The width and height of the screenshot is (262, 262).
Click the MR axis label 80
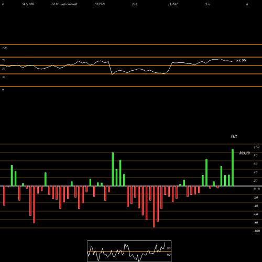[x=256, y=156]
